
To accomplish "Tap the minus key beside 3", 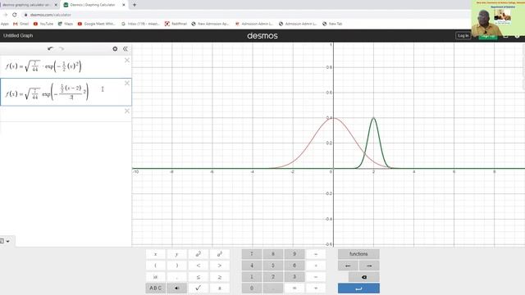I will point(316,277).
